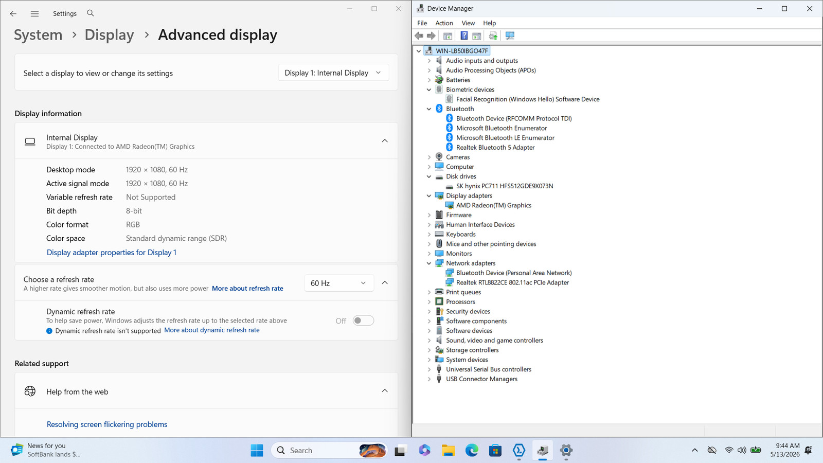The image size is (823, 463).
Task: Toggle Show/Hide Action Pane toolbar icon
Action: (x=477, y=35)
